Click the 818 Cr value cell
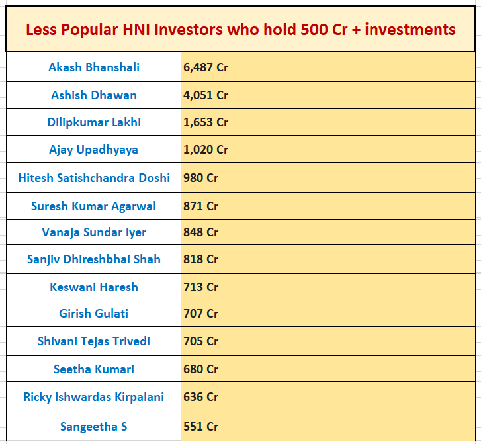The width and height of the screenshot is (481, 444). click(328, 259)
